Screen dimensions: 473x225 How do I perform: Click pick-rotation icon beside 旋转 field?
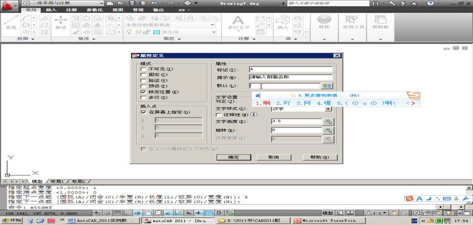coord(328,130)
